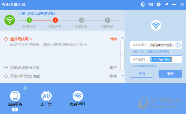Click the 开启WiFi发射功能 row text
Image resolution: width=186 pixels, height=114 pixels.
click(x=25, y=76)
